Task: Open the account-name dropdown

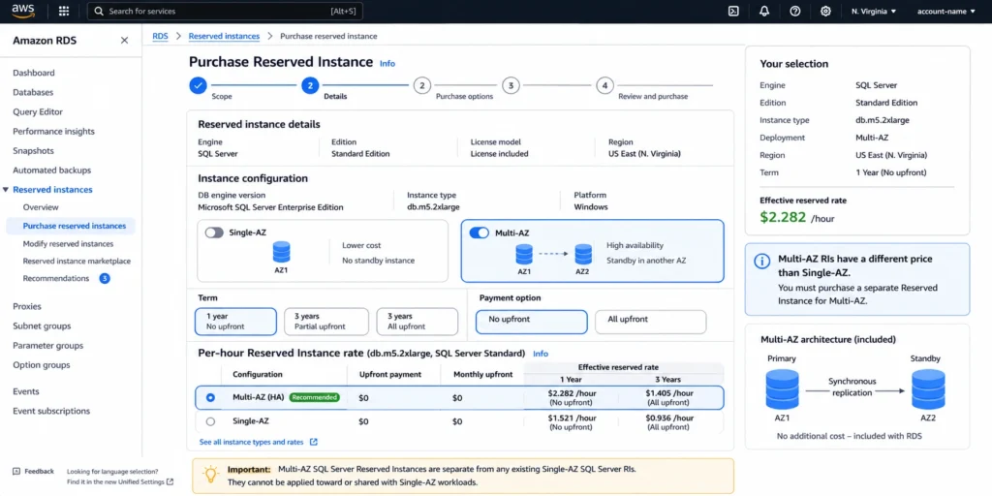Action: coord(945,12)
